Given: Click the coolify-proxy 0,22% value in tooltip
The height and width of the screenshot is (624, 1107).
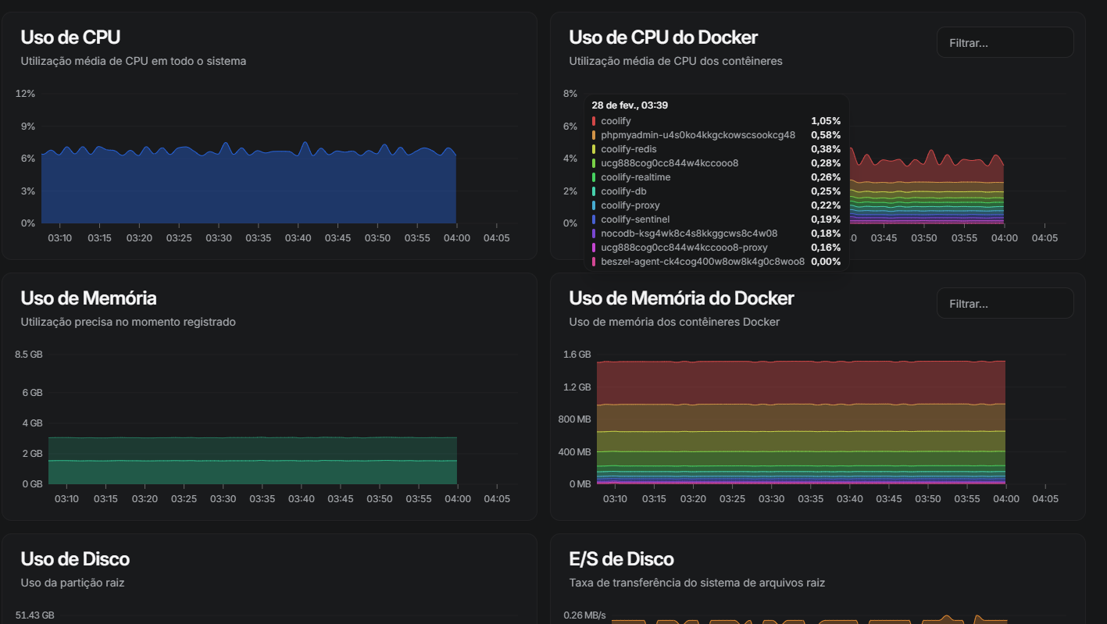Looking at the screenshot, I should coord(825,205).
